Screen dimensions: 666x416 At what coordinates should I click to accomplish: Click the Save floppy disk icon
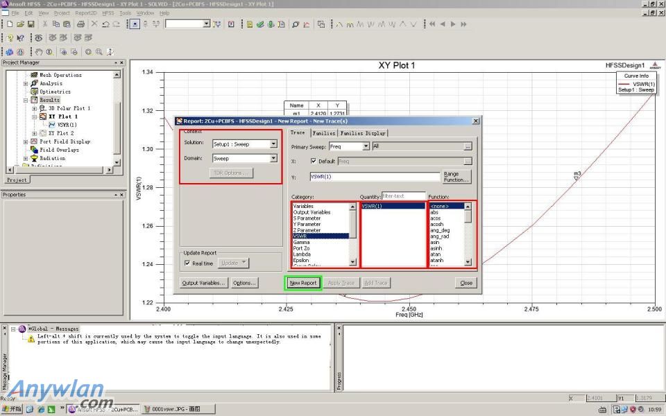click(x=31, y=24)
